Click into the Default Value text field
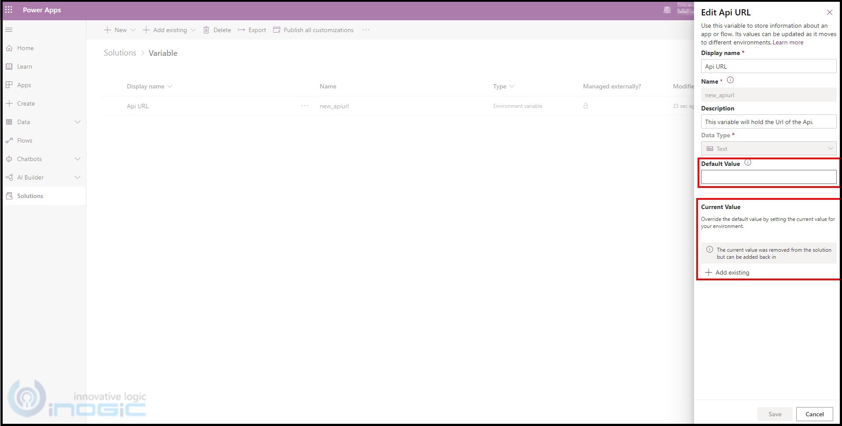842x426 pixels. (768, 177)
